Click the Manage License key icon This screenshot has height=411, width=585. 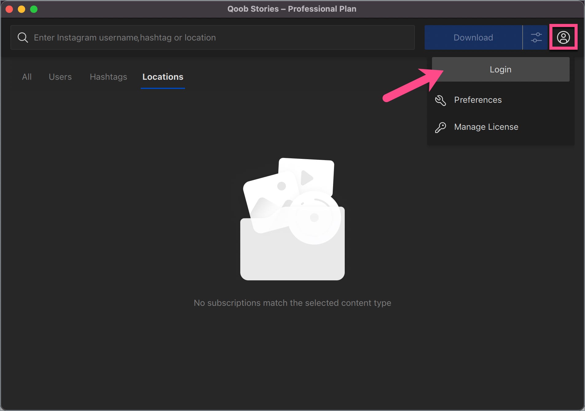tap(440, 127)
